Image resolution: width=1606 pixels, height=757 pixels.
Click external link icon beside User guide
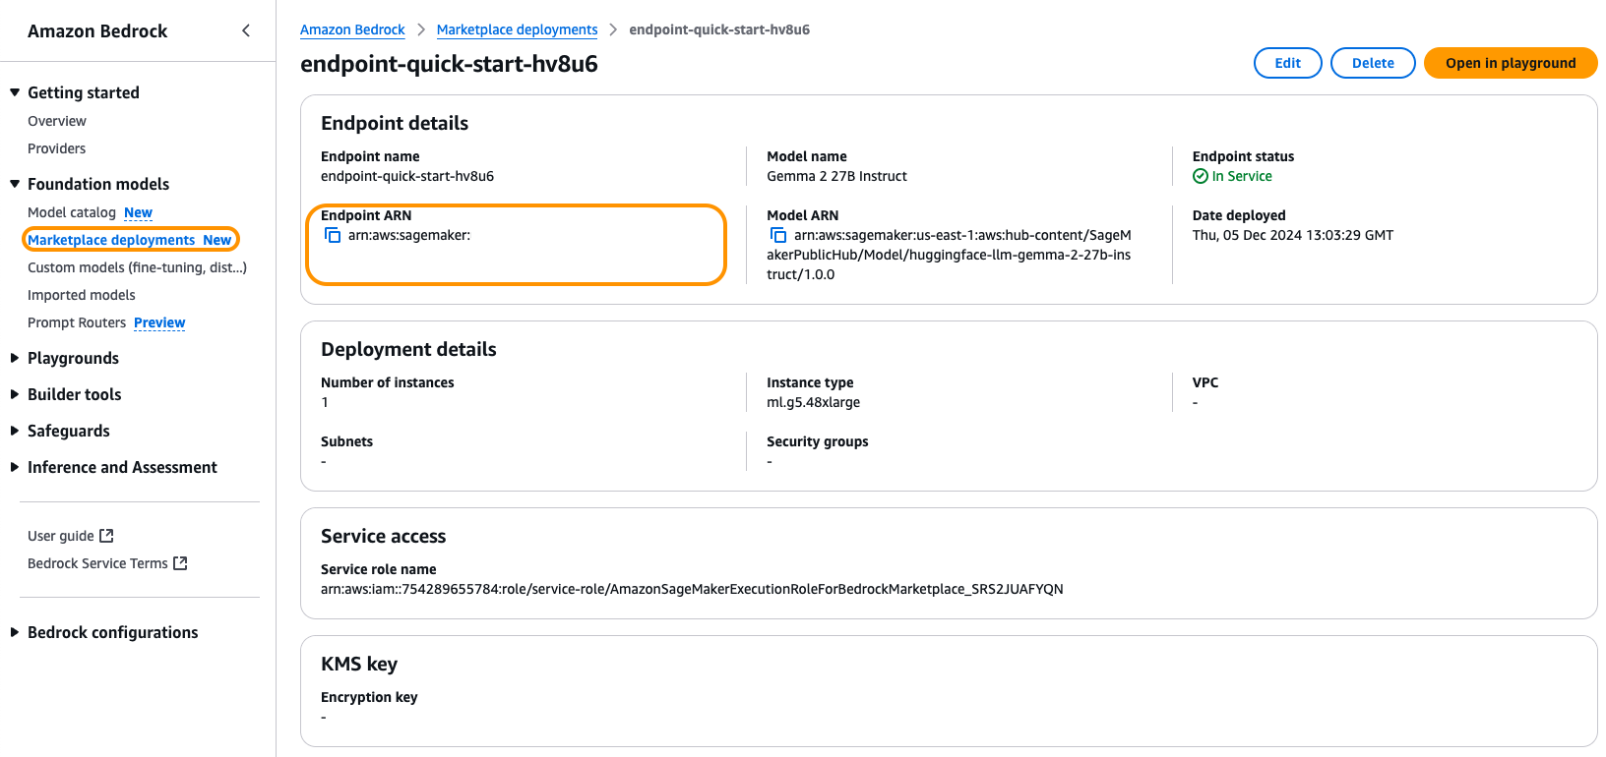point(107,536)
